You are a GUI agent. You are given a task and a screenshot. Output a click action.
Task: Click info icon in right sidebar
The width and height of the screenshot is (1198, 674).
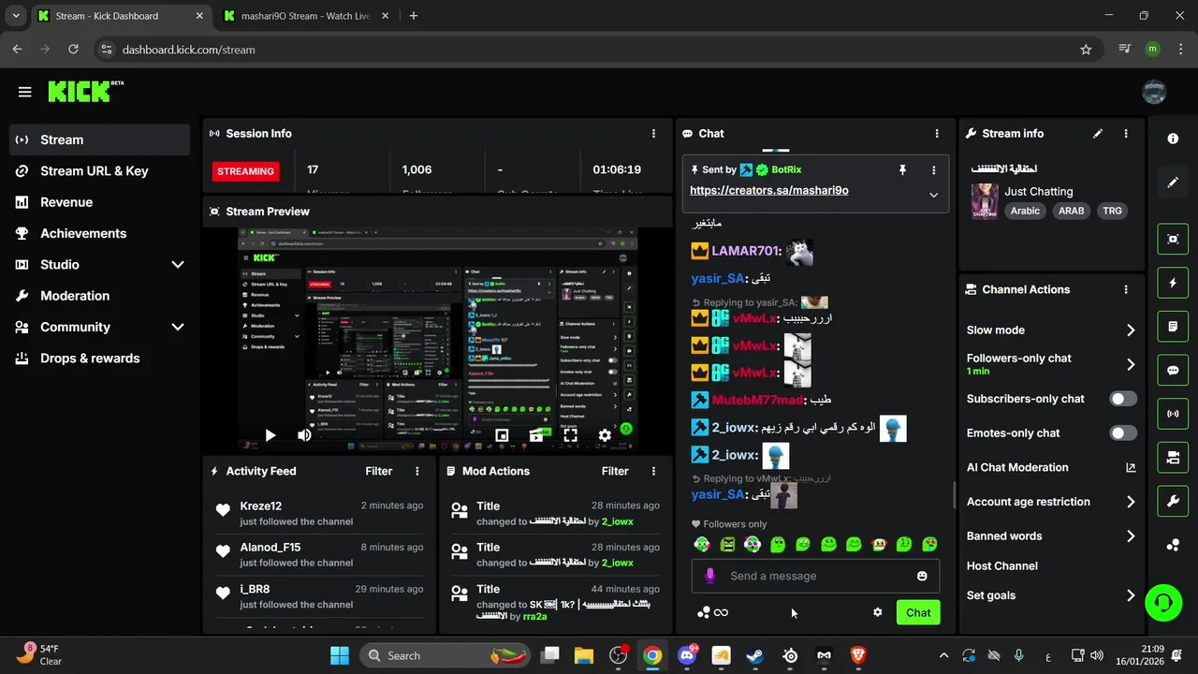click(x=1173, y=139)
